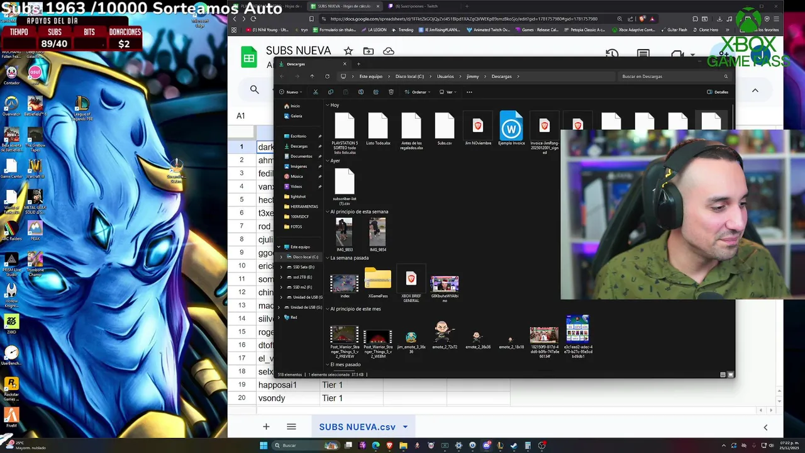Collapse La semana pasada group

328,257
